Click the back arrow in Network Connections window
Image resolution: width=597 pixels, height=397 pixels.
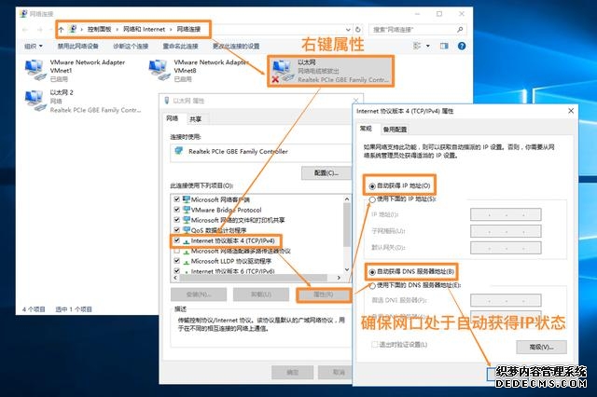(25, 29)
